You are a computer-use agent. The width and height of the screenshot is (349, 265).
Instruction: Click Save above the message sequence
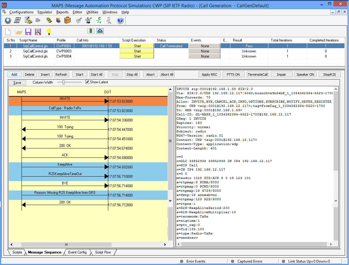point(17,83)
